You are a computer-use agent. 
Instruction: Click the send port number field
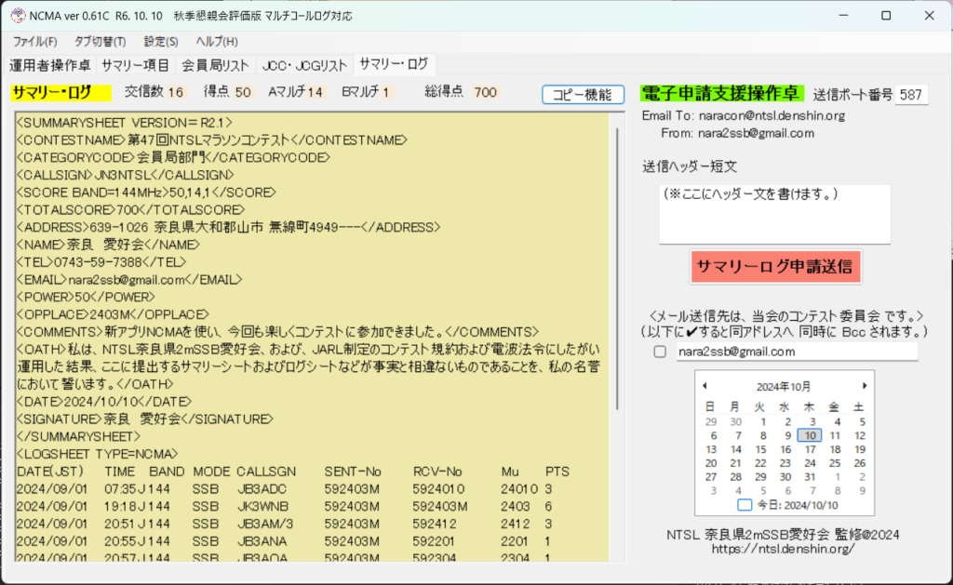[911, 95]
